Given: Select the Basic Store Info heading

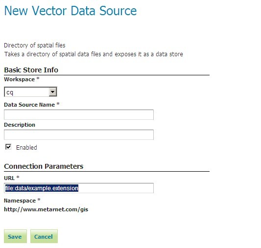Looking at the screenshot, I should (x=31, y=70).
